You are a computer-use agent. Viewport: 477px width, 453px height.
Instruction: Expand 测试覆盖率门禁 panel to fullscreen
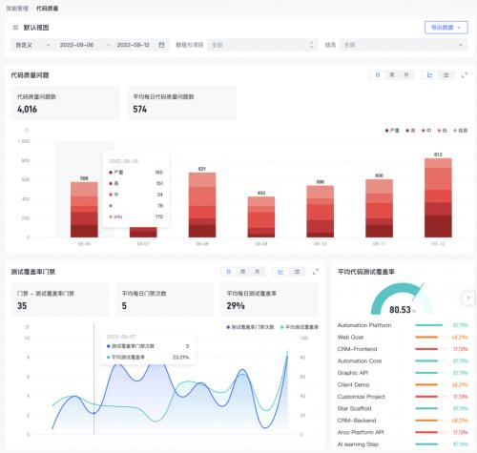(316, 272)
